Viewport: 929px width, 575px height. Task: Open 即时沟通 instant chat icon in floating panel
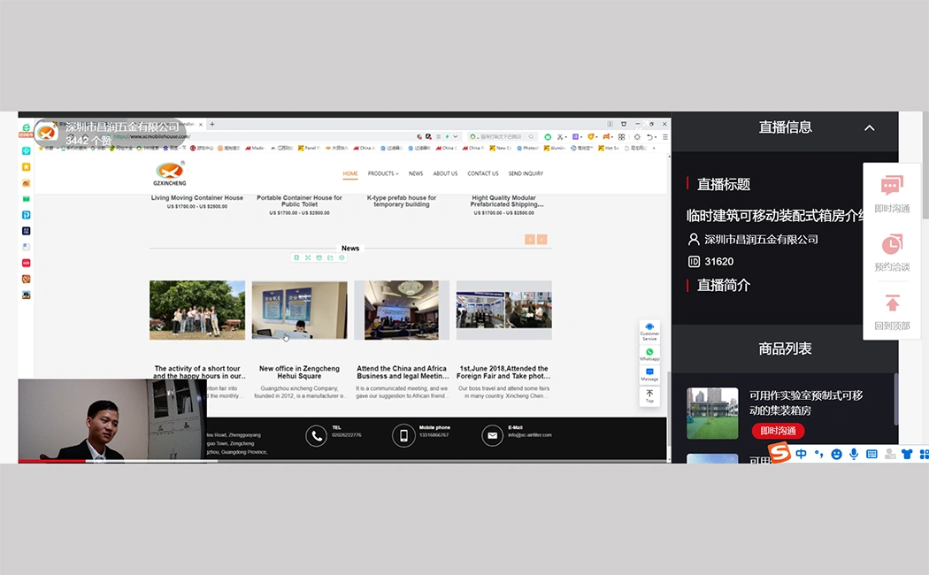click(892, 186)
